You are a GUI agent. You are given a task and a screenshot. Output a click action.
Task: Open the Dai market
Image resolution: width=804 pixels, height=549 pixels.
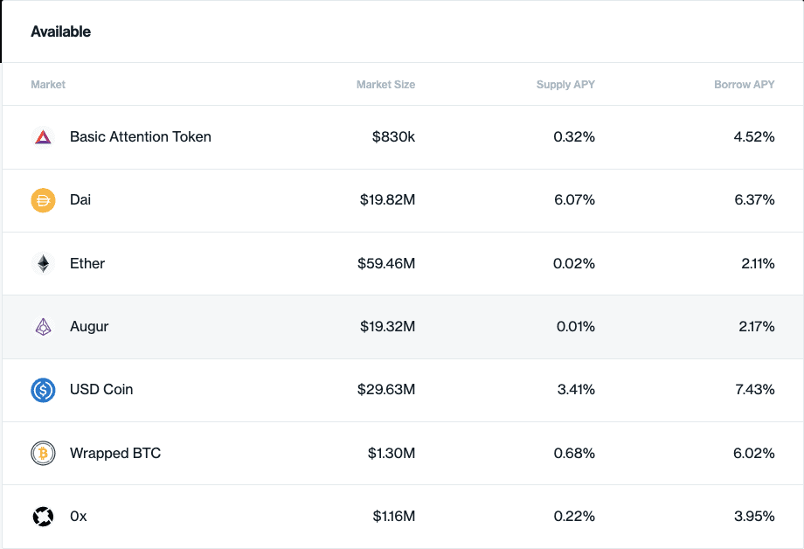pos(403,200)
